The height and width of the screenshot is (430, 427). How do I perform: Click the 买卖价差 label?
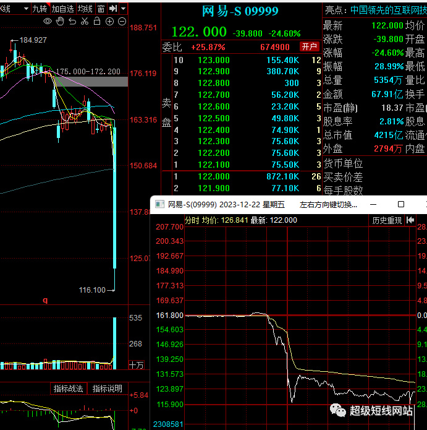[343, 178]
